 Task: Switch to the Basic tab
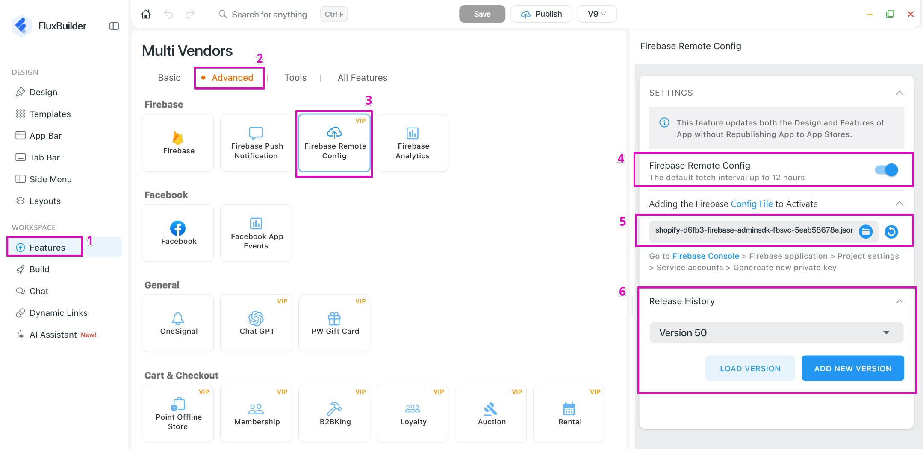169,78
